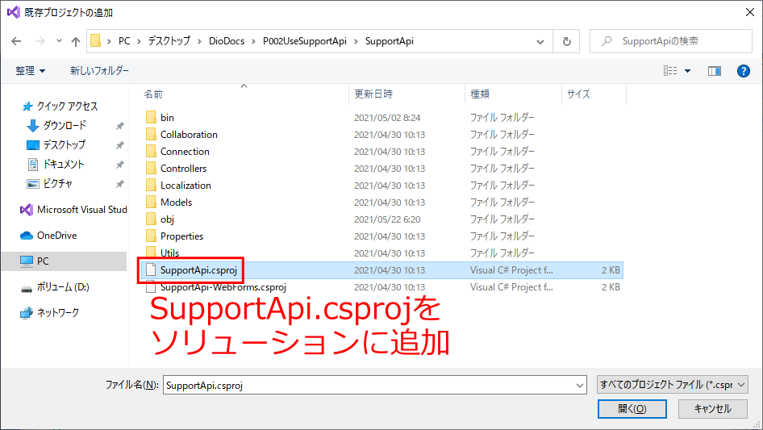The width and height of the screenshot is (763, 430).
Task: Click the SupportApi breadcrumb
Action: (x=390, y=41)
